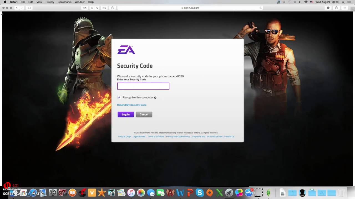This screenshot has height=199, width=355.
Task: Click the Wi-Fi status icon
Action: (x=306, y=2)
